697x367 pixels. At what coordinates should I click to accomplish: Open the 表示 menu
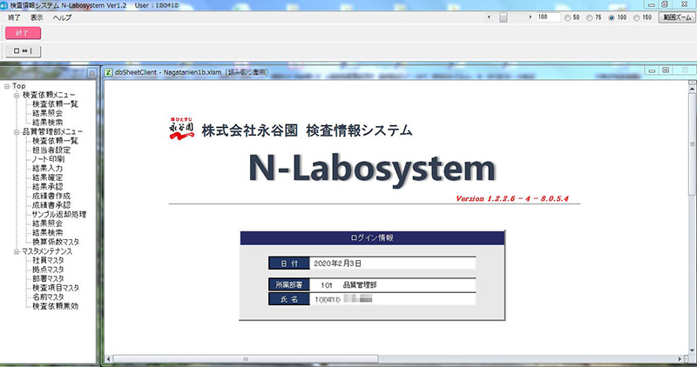coord(37,17)
